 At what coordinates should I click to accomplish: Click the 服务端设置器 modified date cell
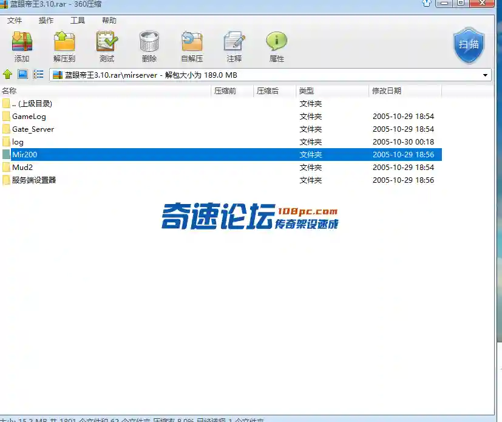click(403, 180)
